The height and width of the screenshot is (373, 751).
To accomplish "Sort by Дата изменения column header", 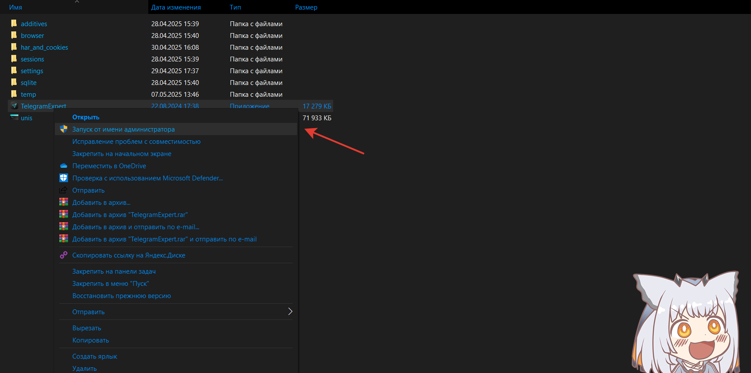I will [176, 7].
